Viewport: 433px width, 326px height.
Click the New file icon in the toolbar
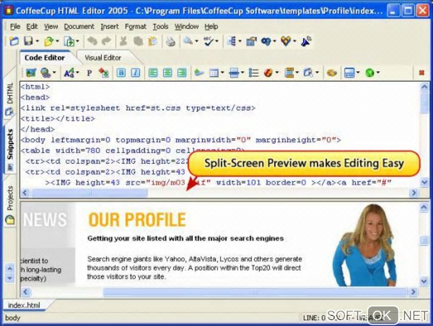[x=14, y=42]
